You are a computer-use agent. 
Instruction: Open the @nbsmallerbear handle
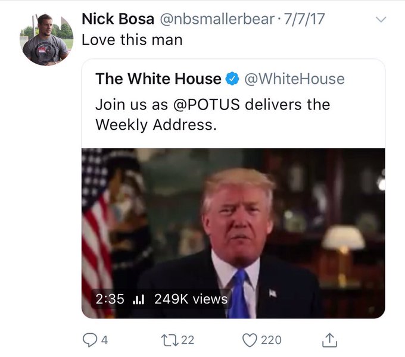click(217, 19)
